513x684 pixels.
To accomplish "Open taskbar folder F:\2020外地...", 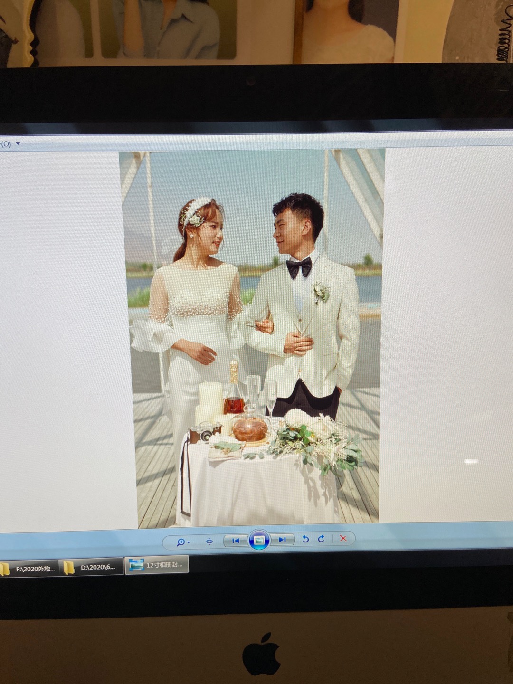I will [29, 568].
